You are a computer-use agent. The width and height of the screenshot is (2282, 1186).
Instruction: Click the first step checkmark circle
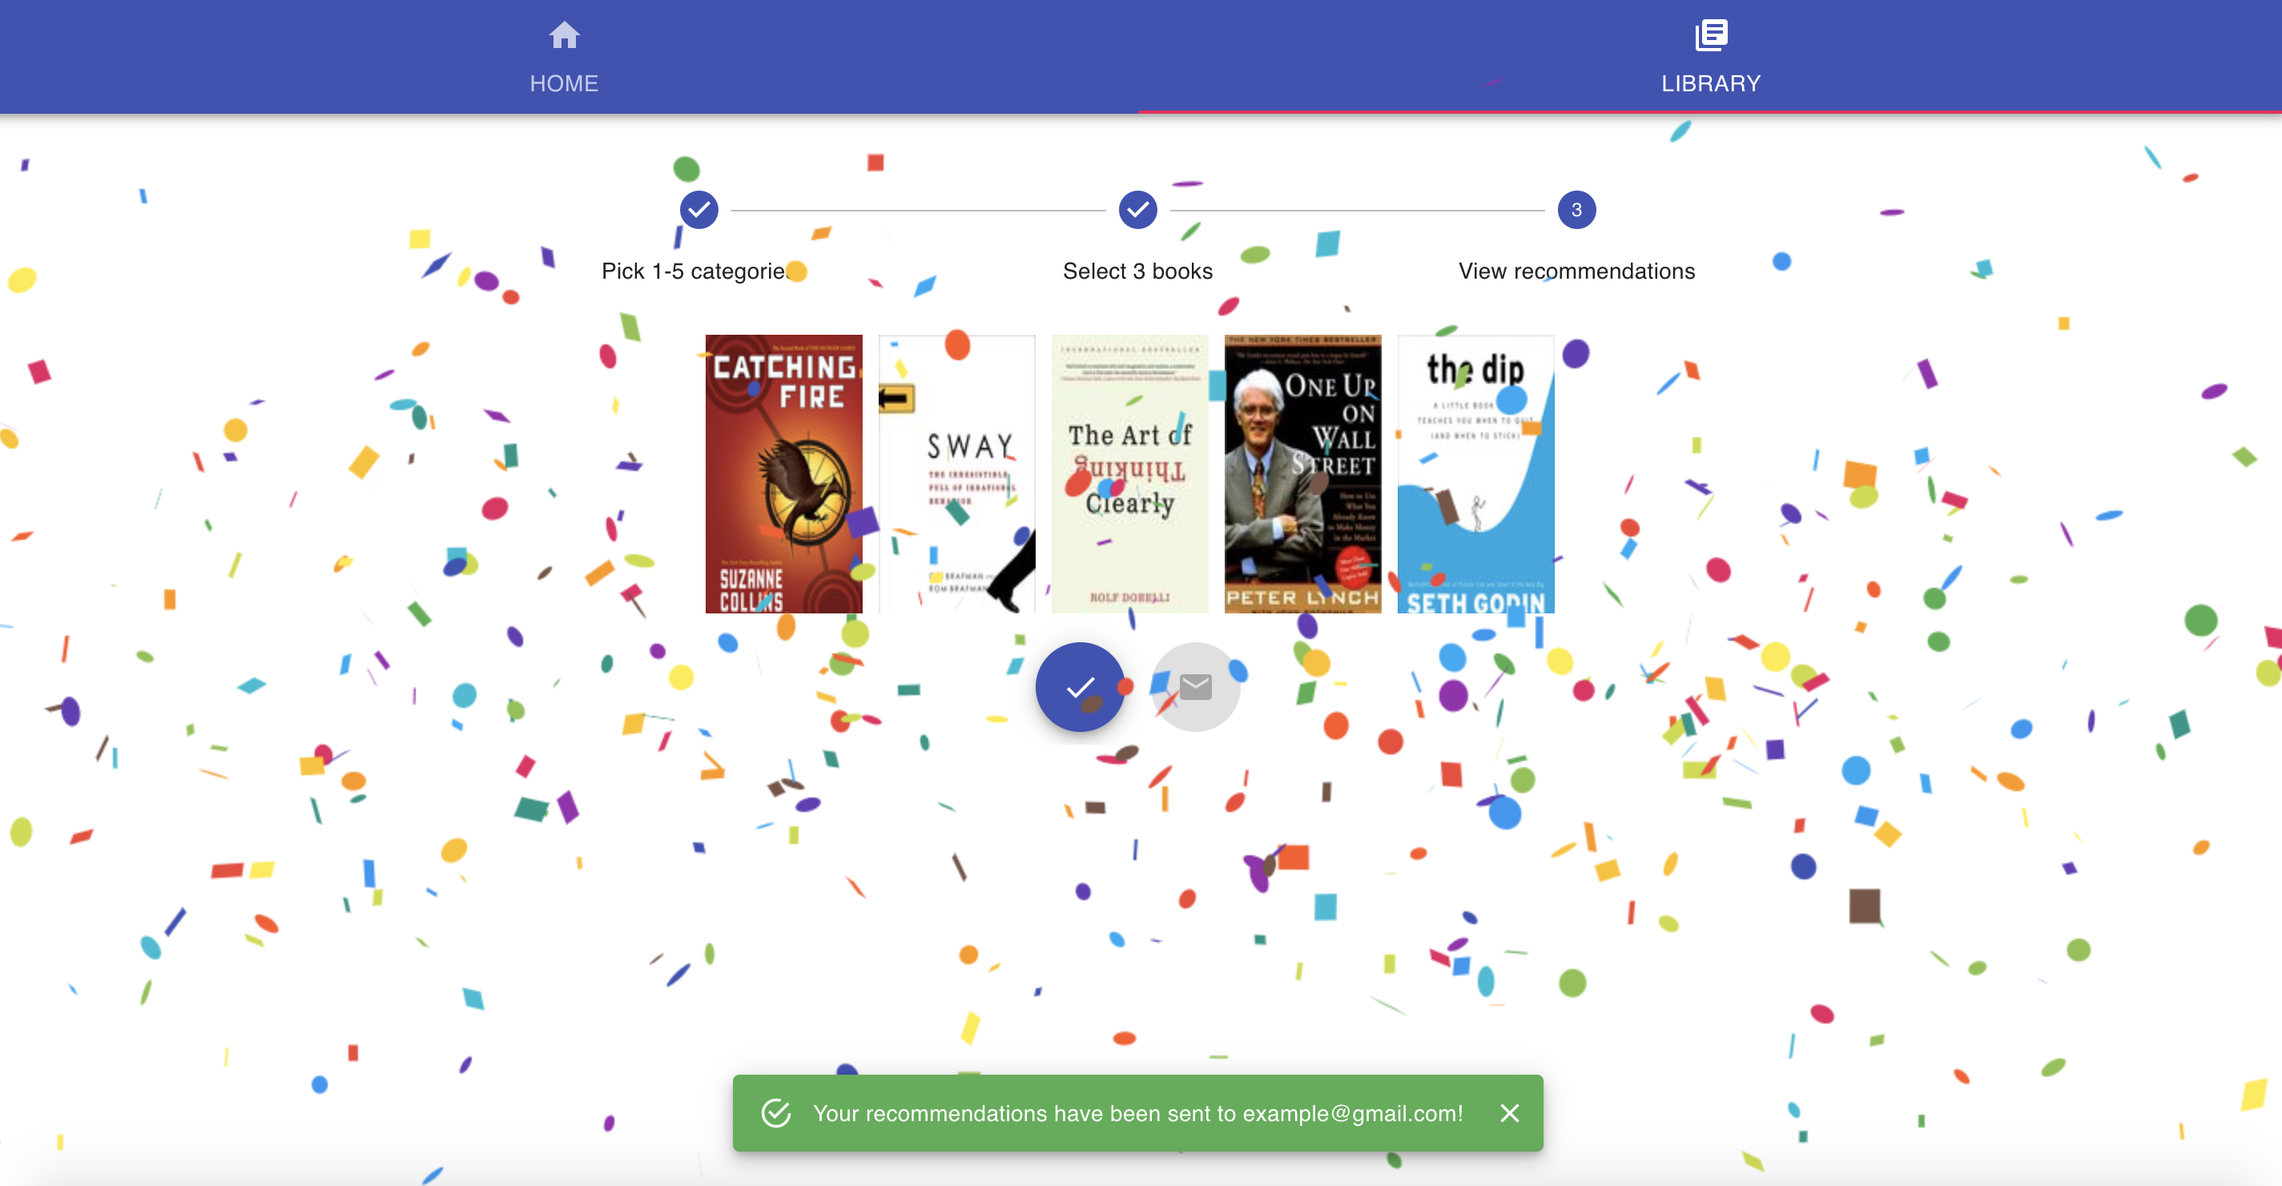tap(699, 210)
